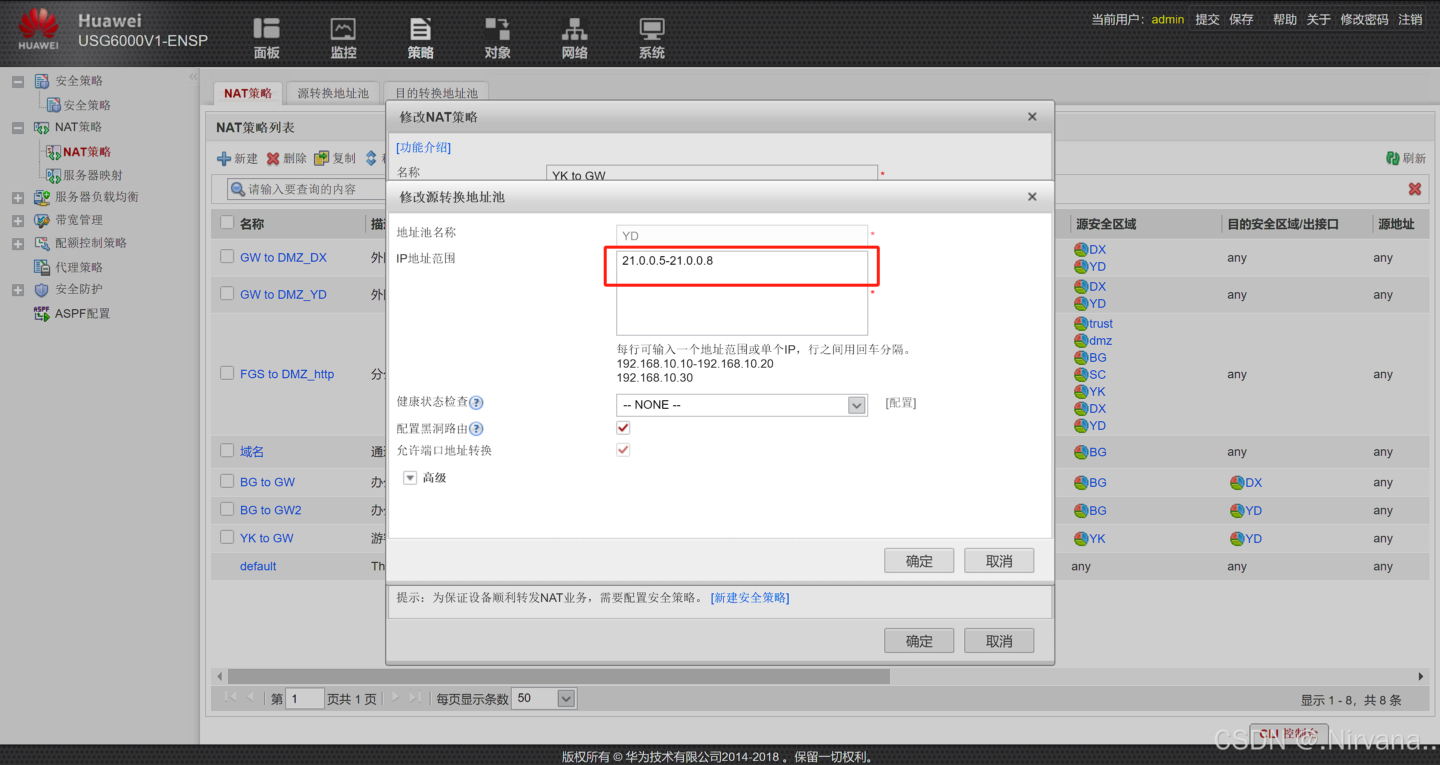Check the GW to DMZ_DX row checkbox
Screen dimensions: 1440x765
227,257
